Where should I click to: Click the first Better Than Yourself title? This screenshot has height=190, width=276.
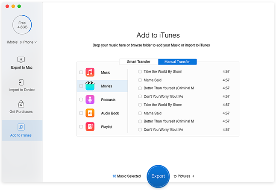169,88
